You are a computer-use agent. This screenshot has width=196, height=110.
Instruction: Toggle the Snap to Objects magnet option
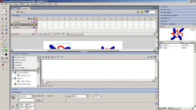click(3, 65)
